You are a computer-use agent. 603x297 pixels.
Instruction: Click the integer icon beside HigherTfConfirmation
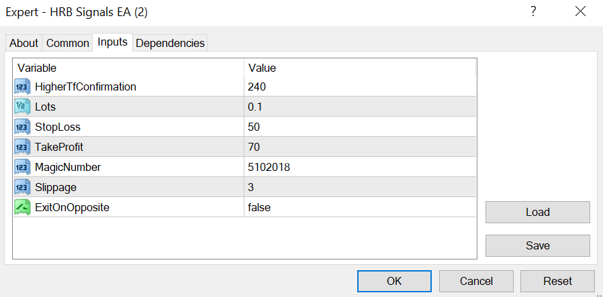[22, 86]
